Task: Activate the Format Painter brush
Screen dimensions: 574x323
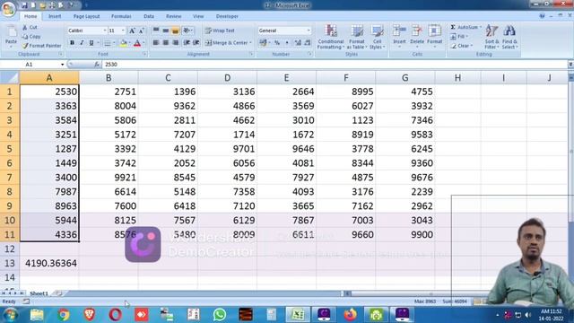Action: coord(41,46)
